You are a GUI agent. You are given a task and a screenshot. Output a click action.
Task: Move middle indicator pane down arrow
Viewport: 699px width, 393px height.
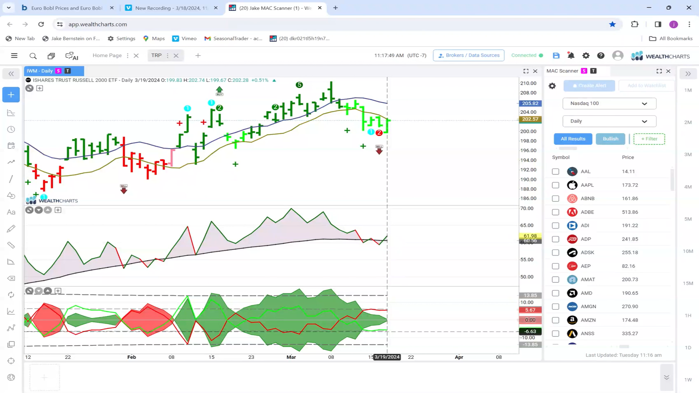39,210
